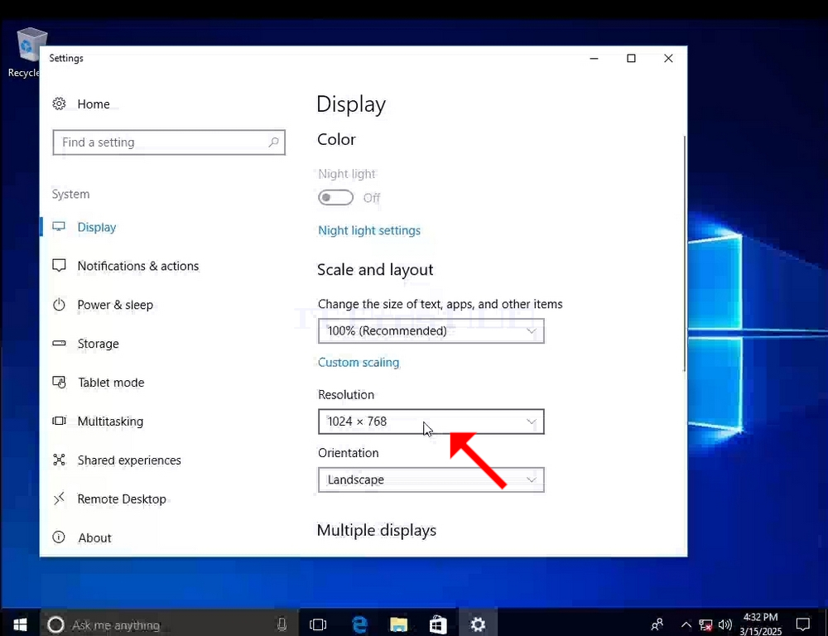Click the About info icon
This screenshot has width=828, height=636.
(x=59, y=537)
